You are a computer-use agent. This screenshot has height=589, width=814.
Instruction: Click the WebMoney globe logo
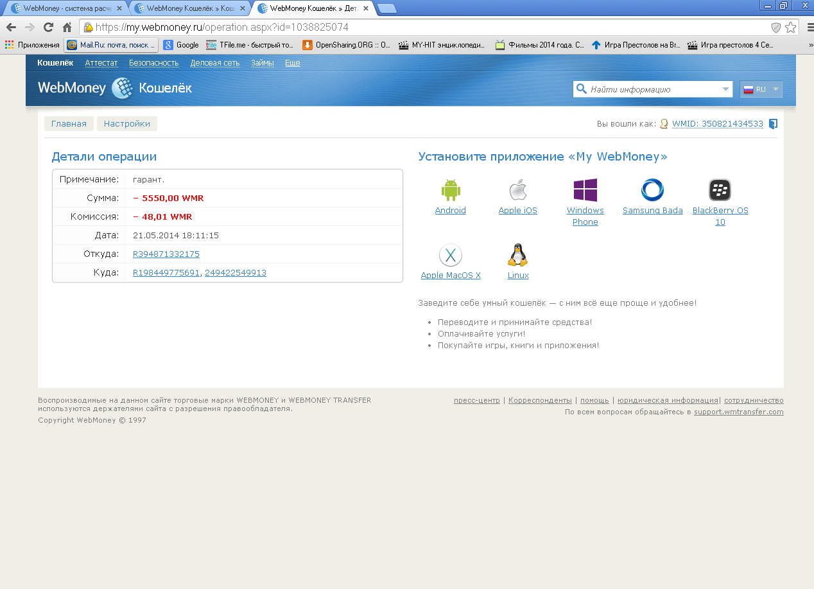122,88
